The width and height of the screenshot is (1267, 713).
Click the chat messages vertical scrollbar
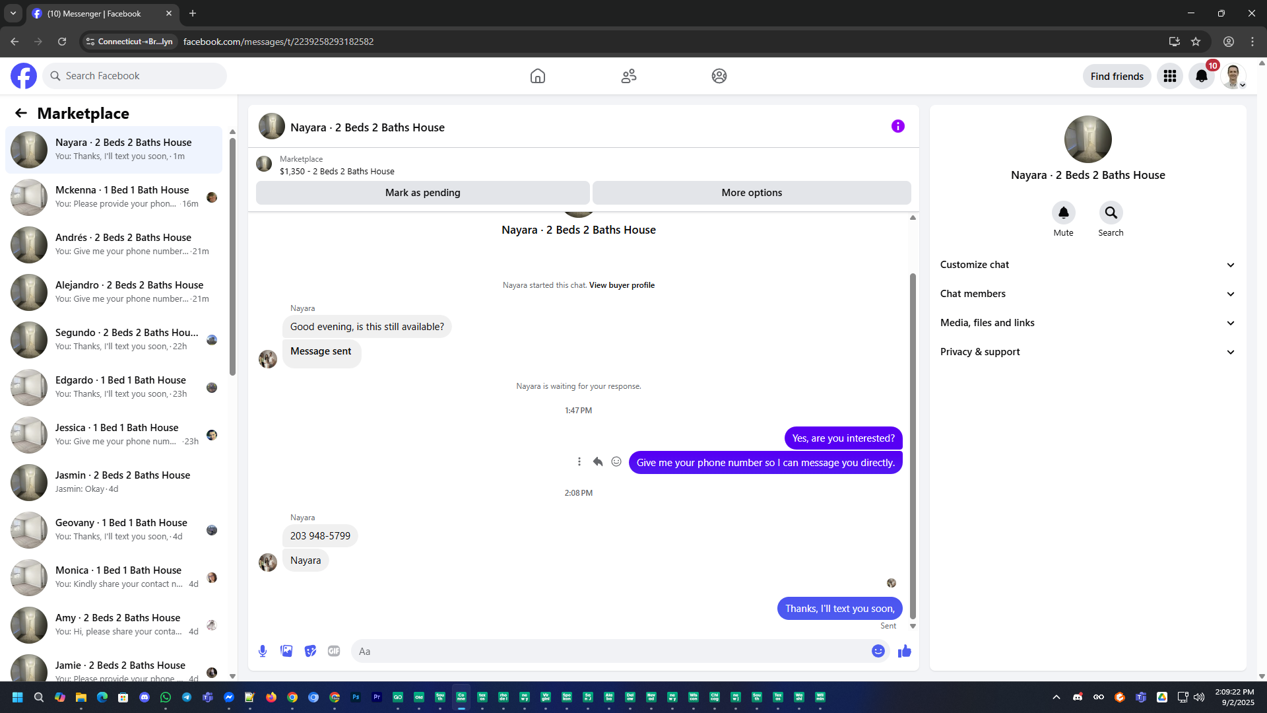(913, 446)
